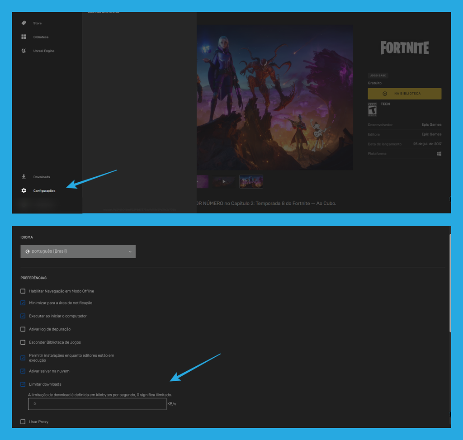
Task: Toggle Permitir instalações enquanto editores checkbox
Action: (x=23, y=358)
